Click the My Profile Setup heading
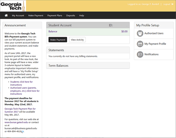Screen dimensions: 176x138 click(148, 25)
